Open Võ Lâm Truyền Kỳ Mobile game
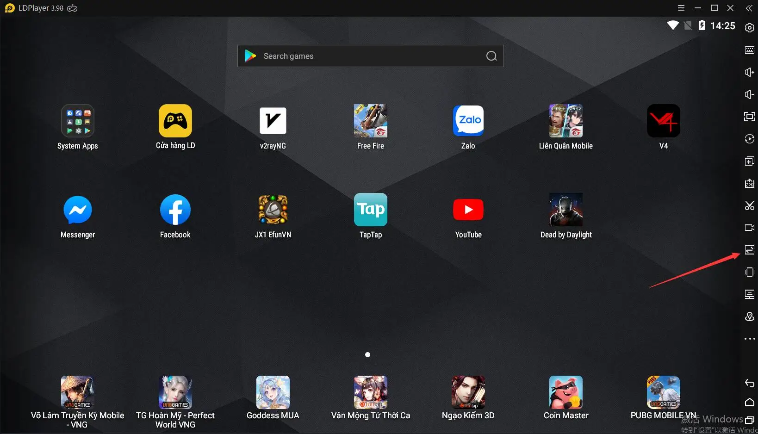758x434 pixels. pyautogui.click(x=78, y=392)
